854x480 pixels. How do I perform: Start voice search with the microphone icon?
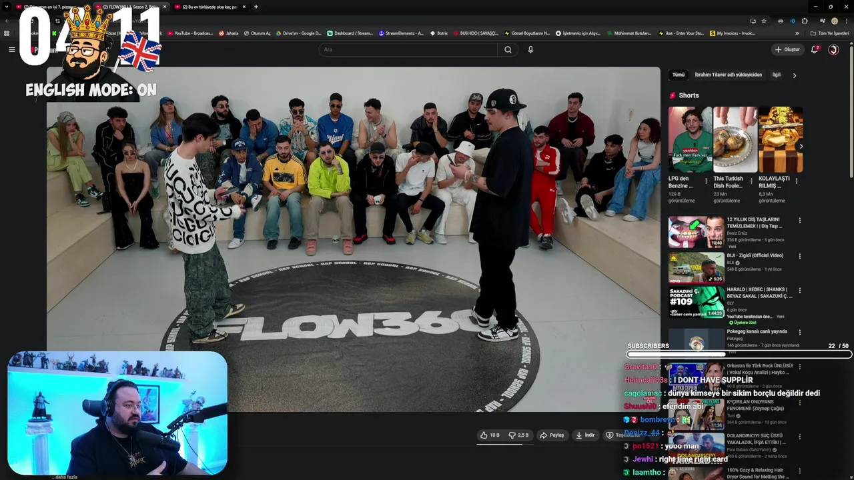[x=530, y=49]
